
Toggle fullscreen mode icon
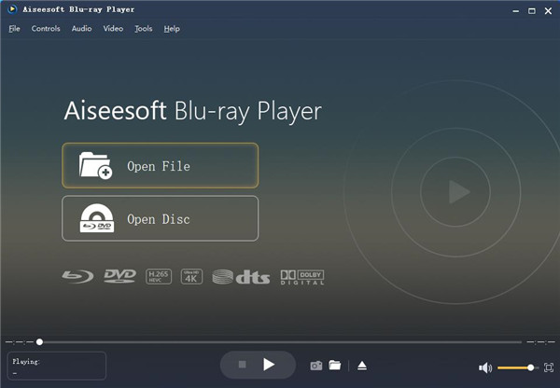pos(549,367)
